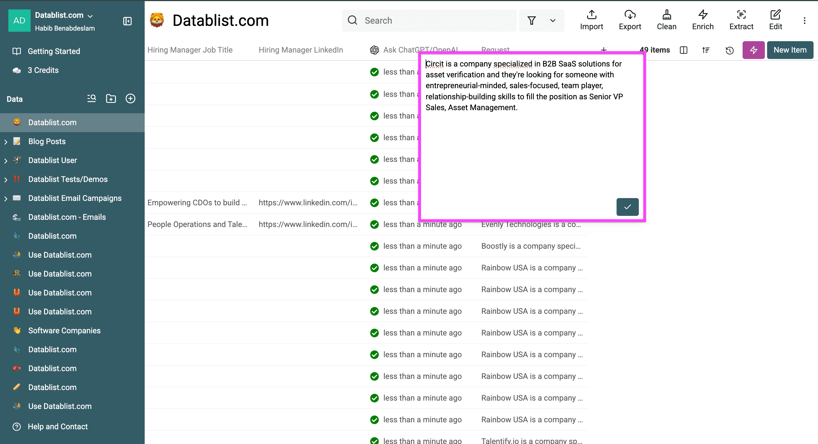Open the sort order icon
Screen dimensions: 818x444
click(x=706, y=50)
